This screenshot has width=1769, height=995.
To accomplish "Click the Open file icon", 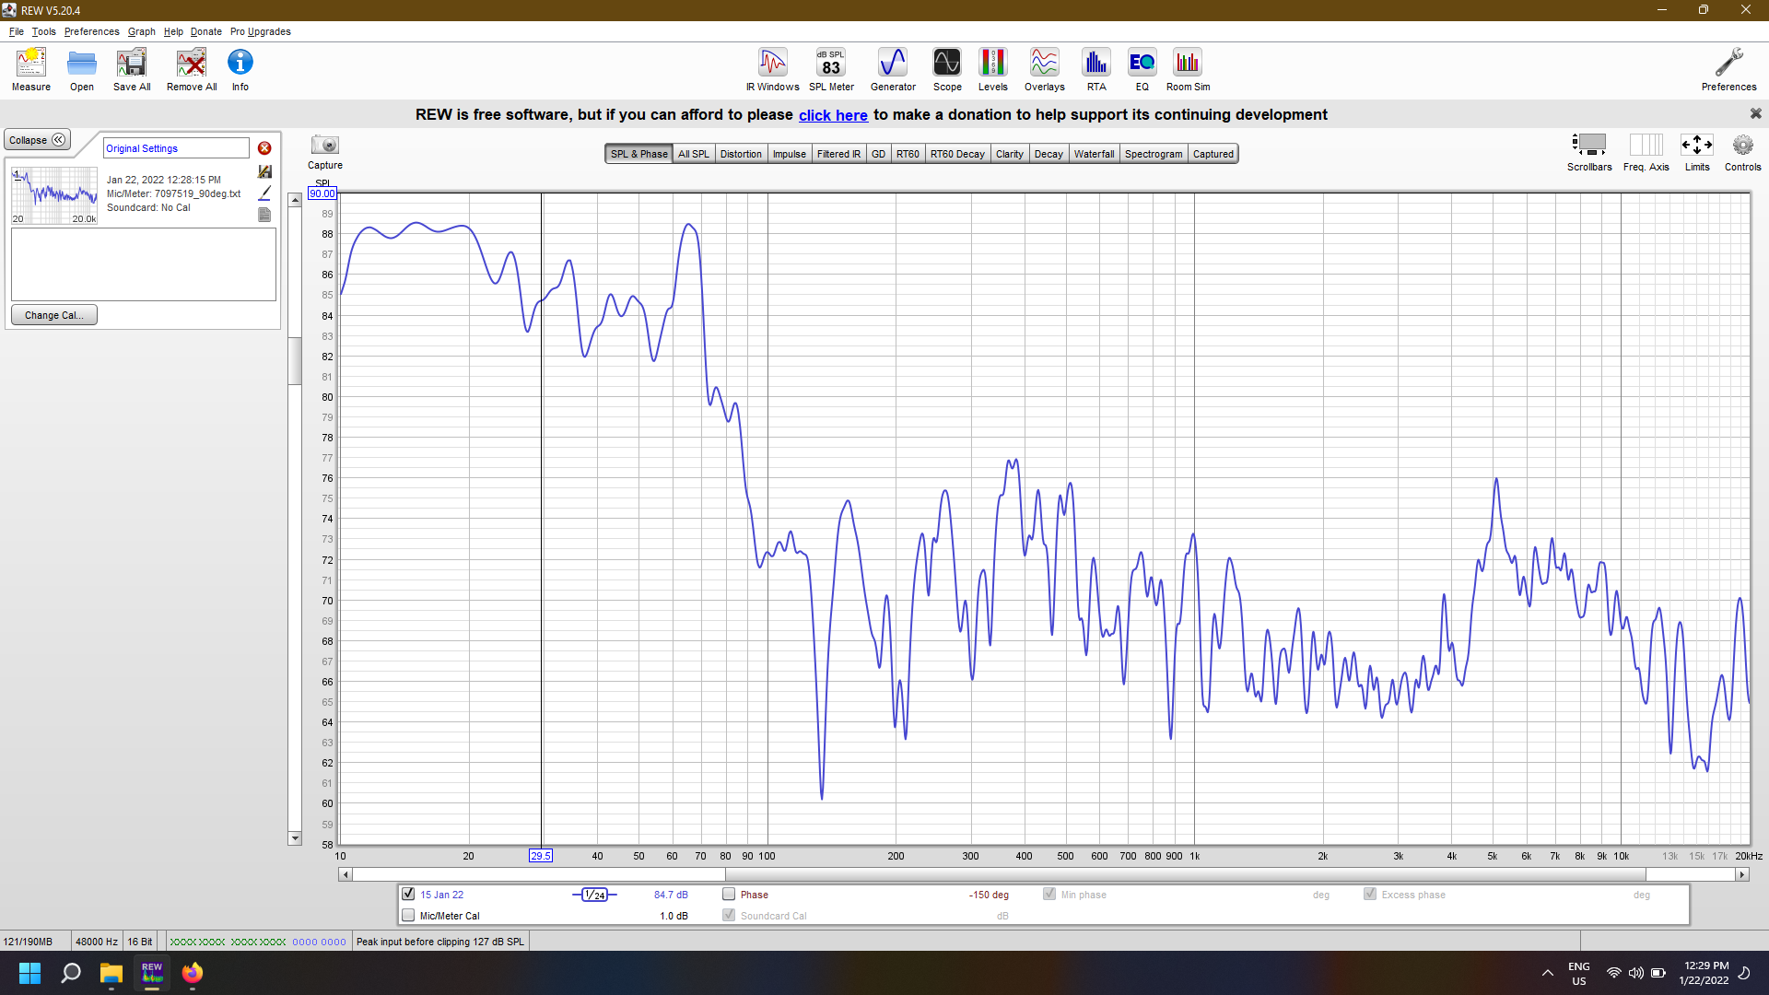I will [82, 70].
